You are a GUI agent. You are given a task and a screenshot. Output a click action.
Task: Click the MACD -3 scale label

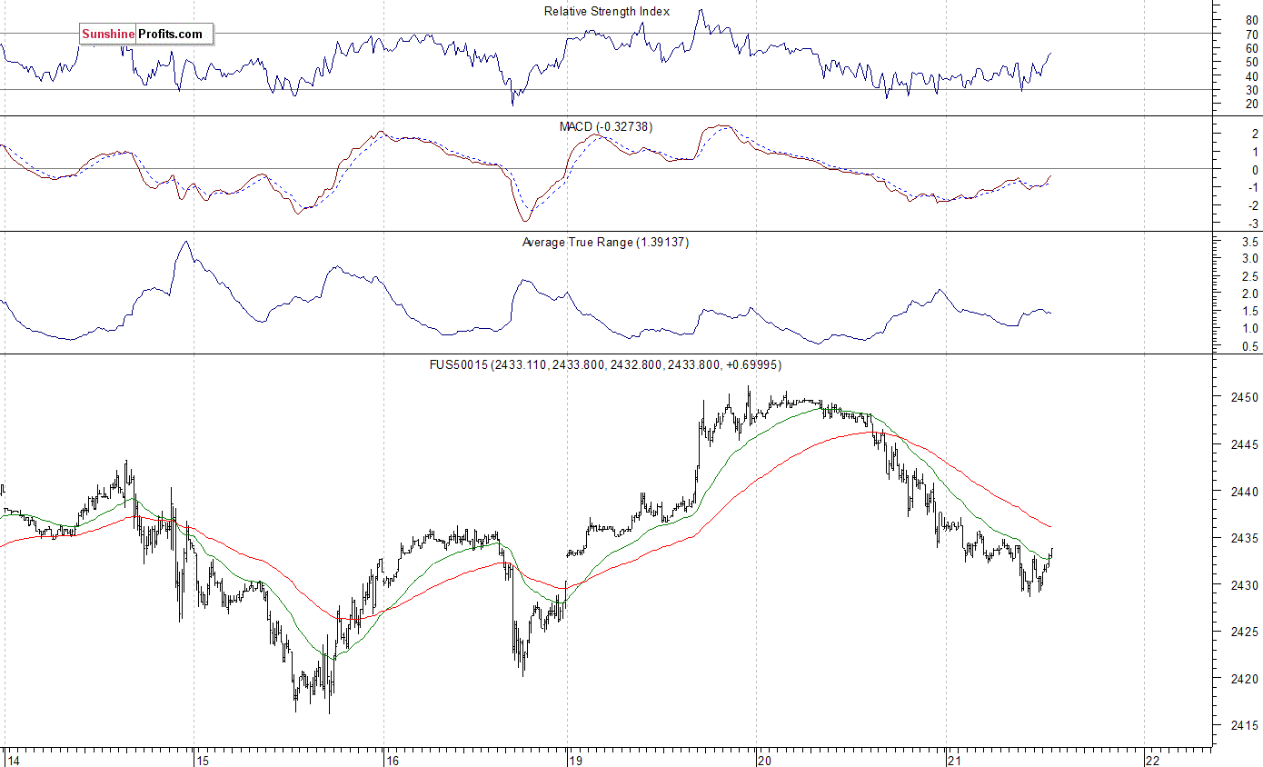[x=1252, y=224]
